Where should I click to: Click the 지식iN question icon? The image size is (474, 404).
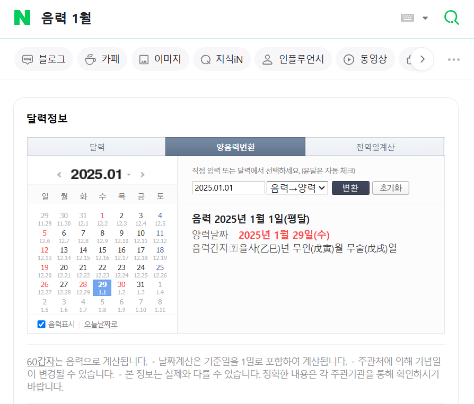(x=206, y=59)
